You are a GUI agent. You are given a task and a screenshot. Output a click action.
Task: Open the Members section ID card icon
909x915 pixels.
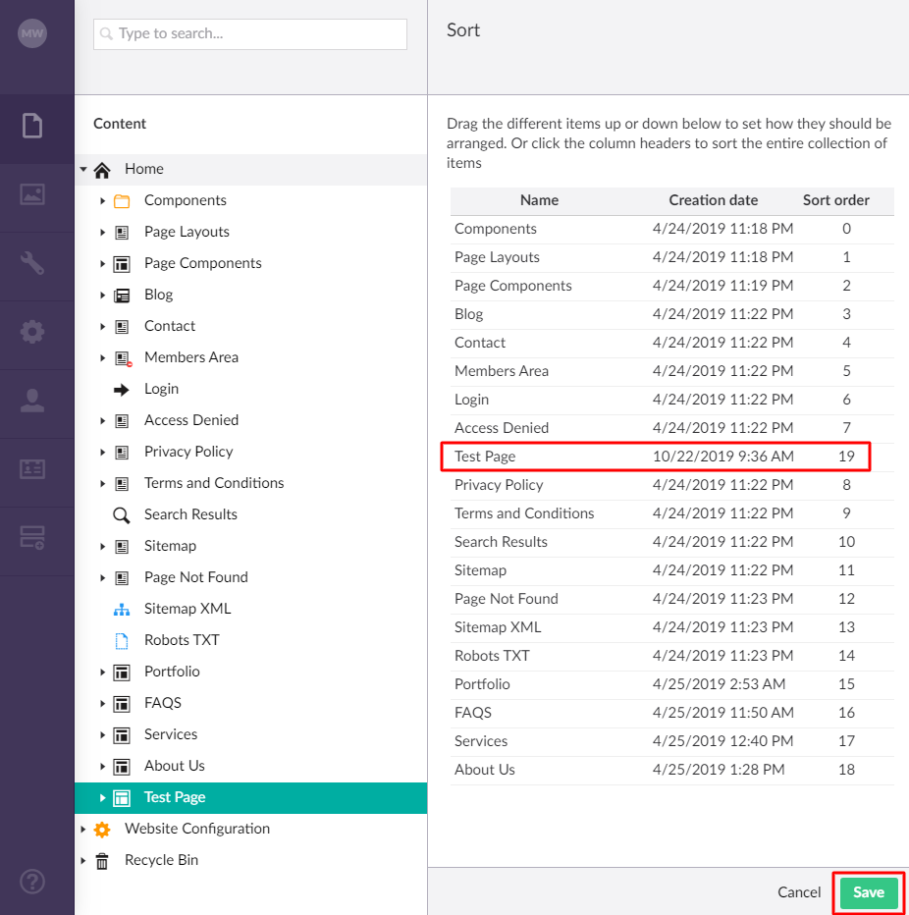tap(32, 468)
